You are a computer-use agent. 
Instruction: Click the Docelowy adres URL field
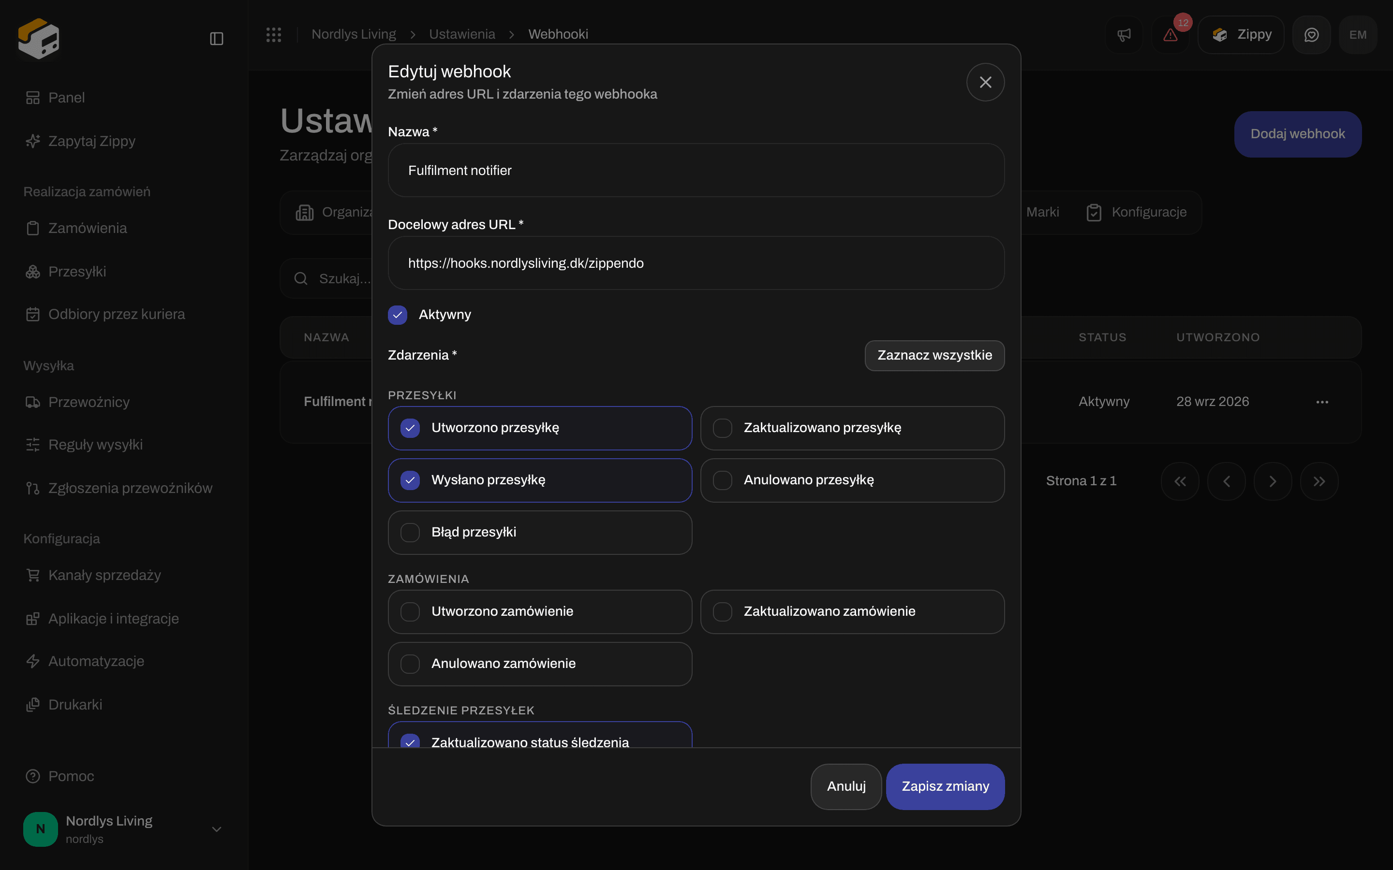pos(696,263)
